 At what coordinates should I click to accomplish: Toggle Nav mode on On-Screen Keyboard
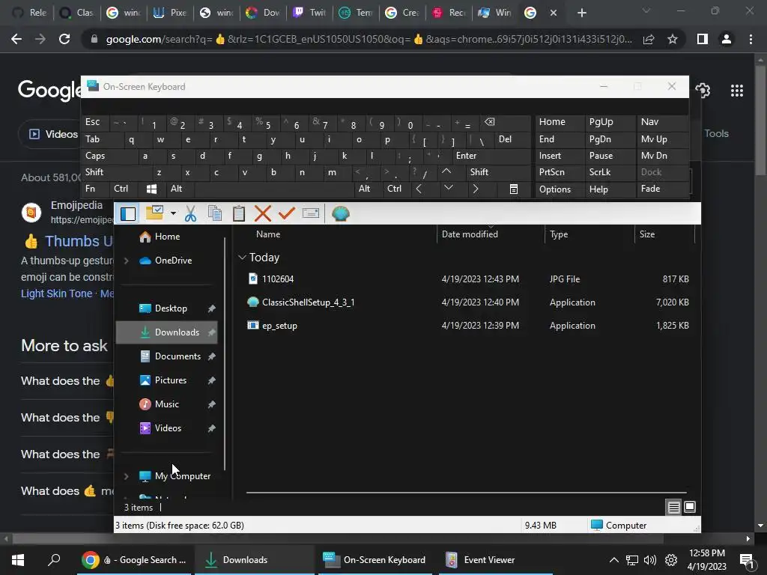point(662,122)
